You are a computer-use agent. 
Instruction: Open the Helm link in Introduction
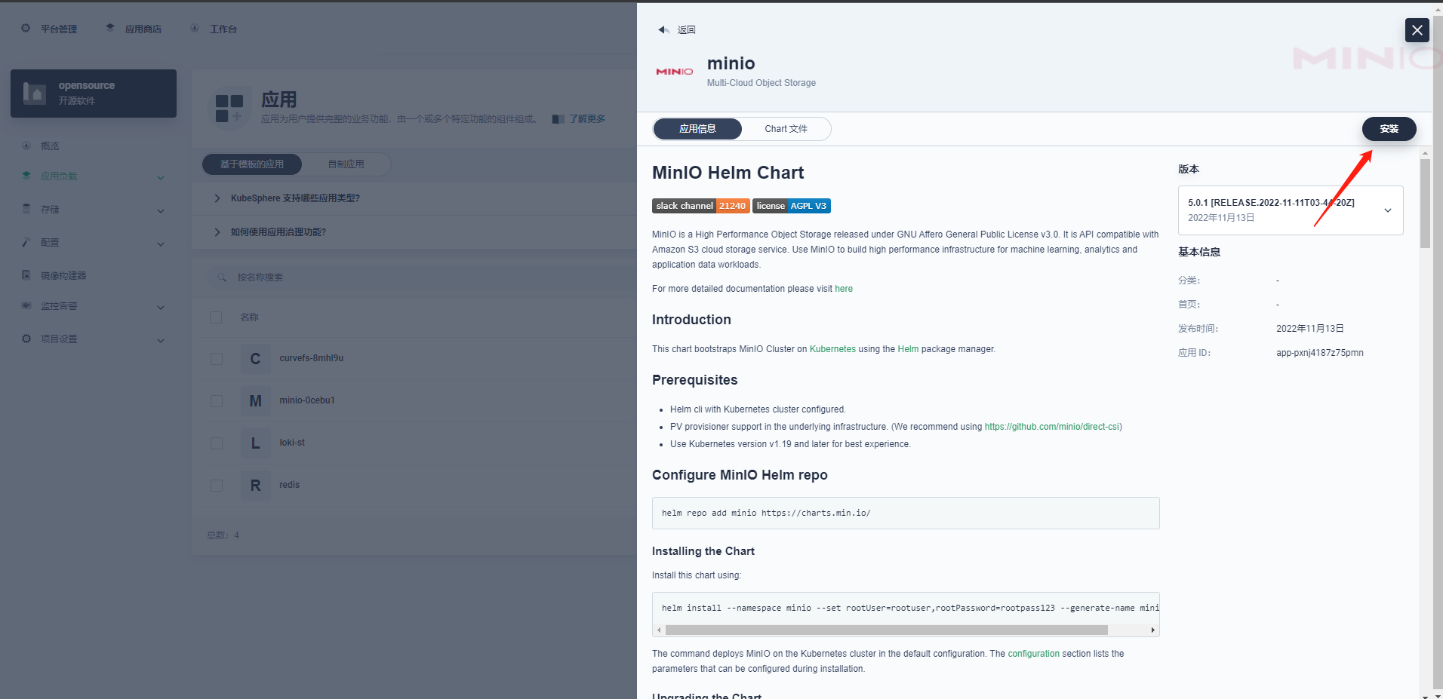[908, 349]
